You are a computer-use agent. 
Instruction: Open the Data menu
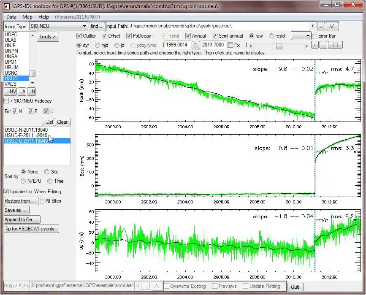(11, 17)
